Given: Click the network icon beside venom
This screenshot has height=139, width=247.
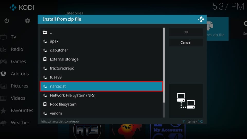Looking at the screenshot, I should pos(45,113).
